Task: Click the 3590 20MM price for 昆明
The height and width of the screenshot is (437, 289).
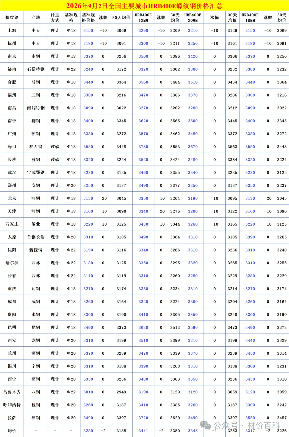Action: click(x=193, y=327)
